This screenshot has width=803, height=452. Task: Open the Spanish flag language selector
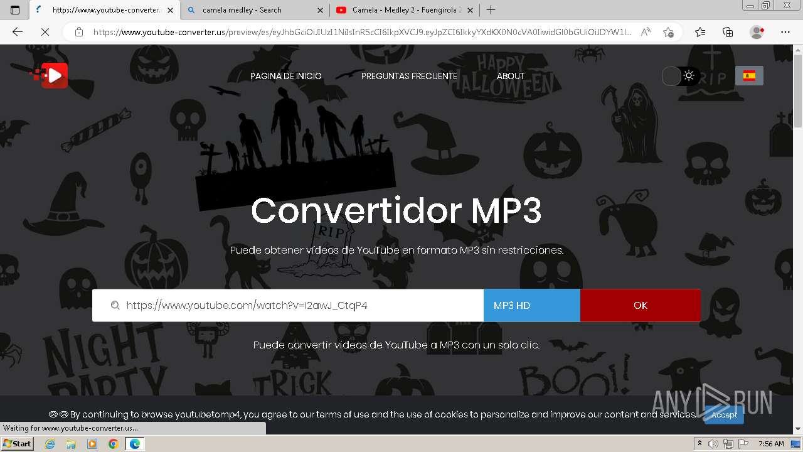749,76
